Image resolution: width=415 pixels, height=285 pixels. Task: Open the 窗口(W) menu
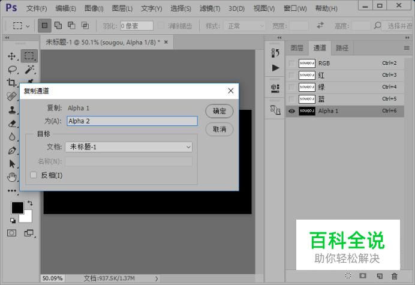tap(295, 8)
